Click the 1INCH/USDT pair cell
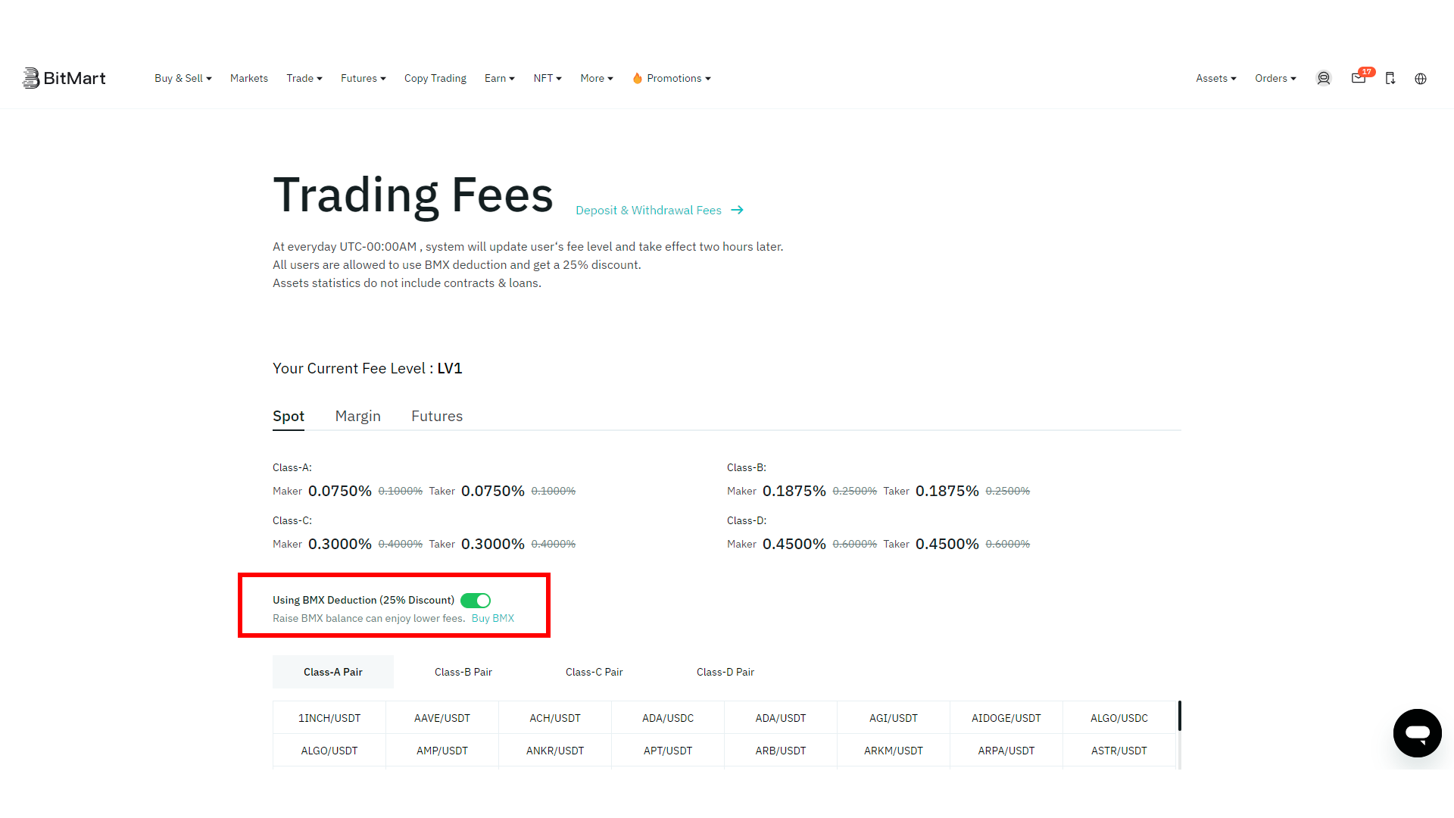The height and width of the screenshot is (818, 1454). tap(329, 718)
